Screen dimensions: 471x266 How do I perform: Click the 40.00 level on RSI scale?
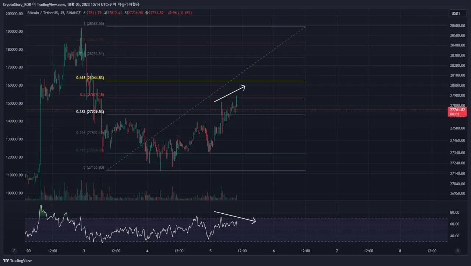point(455,236)
